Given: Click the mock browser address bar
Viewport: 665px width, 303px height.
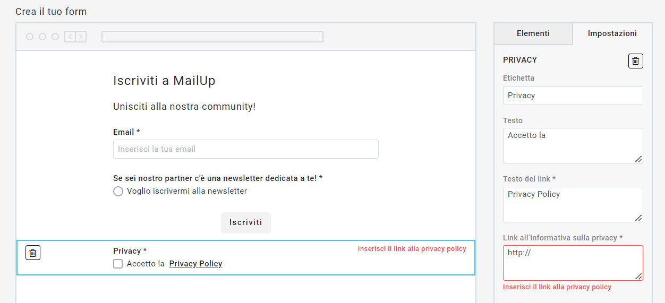Looking at the screenshot, I should click(x=212, y=37).
